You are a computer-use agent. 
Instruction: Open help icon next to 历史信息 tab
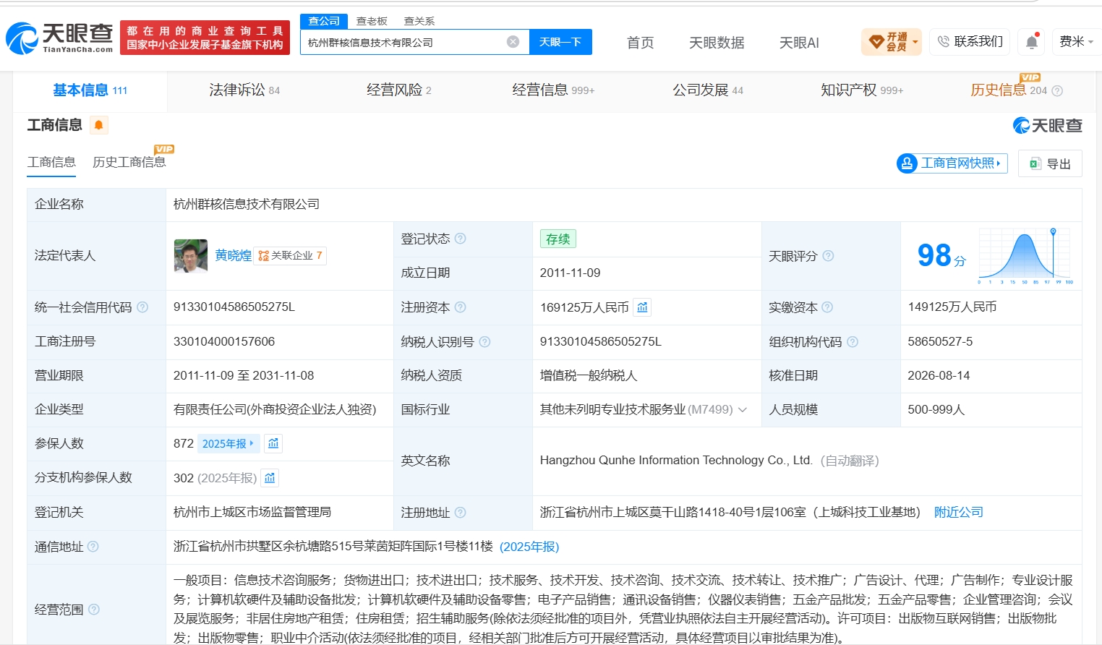click(x=1057, y=90)
